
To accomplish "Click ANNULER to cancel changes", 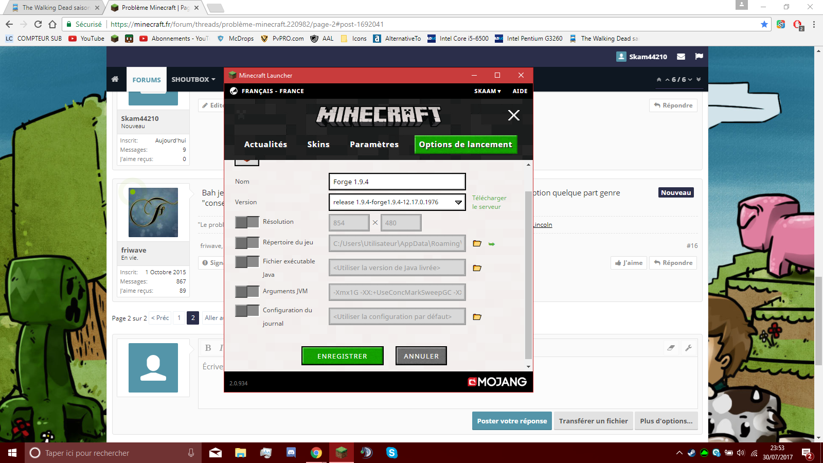I will tap(421, 356).
